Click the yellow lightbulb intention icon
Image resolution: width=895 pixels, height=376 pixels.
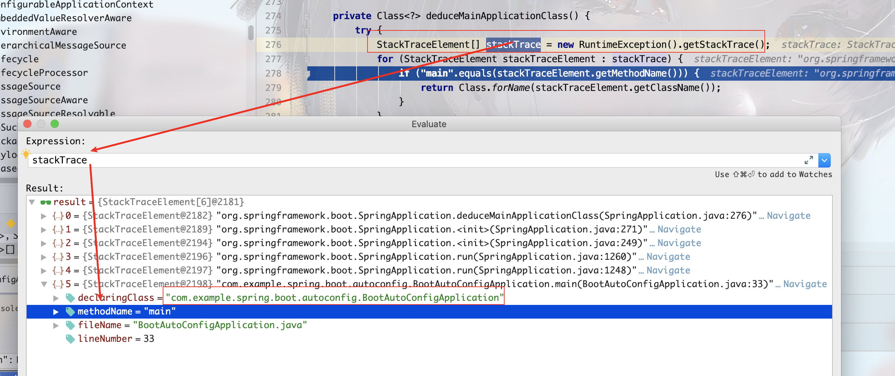tap(26, 153)
